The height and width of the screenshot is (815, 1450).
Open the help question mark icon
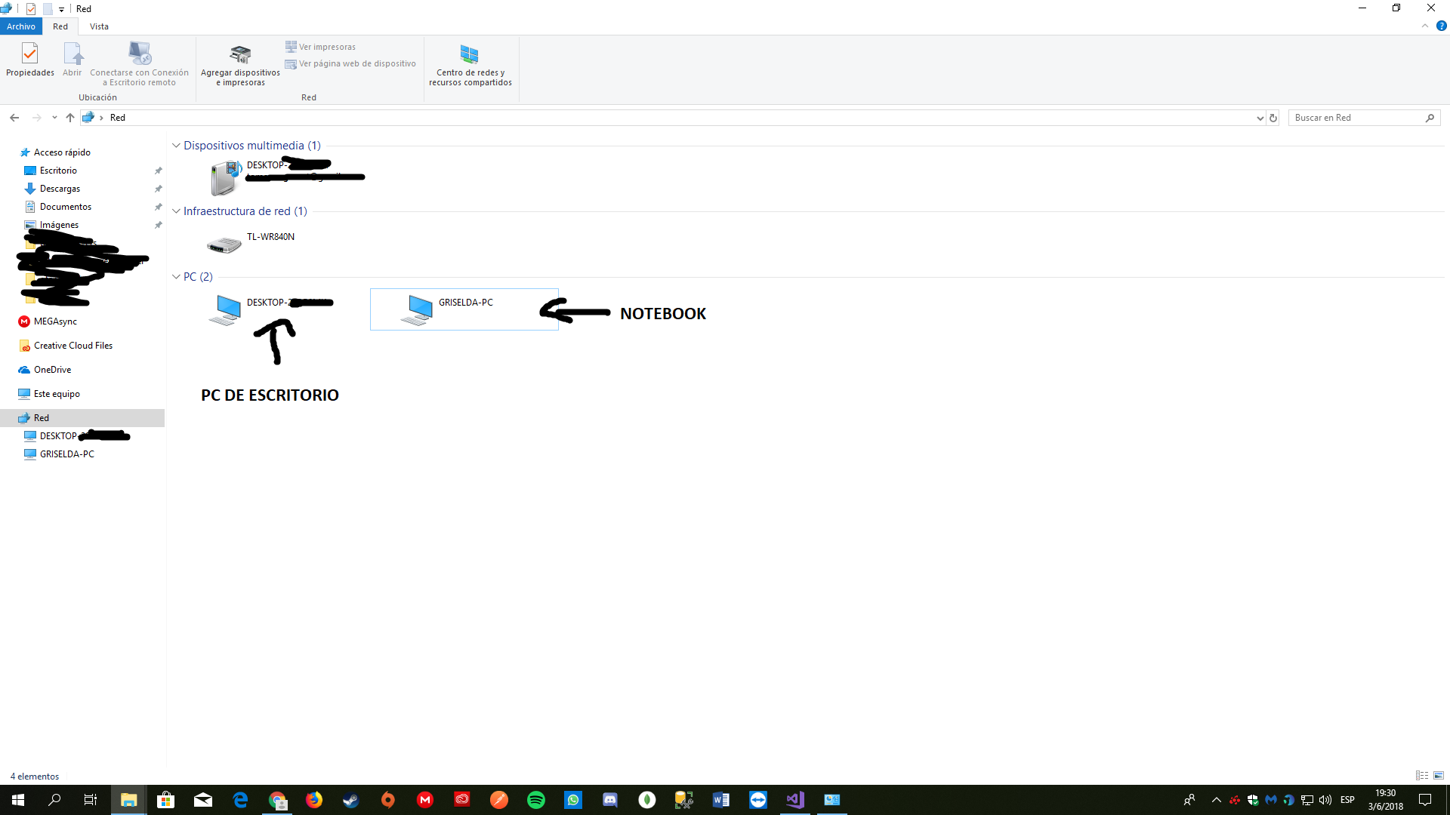click(x=1441, y=26)
